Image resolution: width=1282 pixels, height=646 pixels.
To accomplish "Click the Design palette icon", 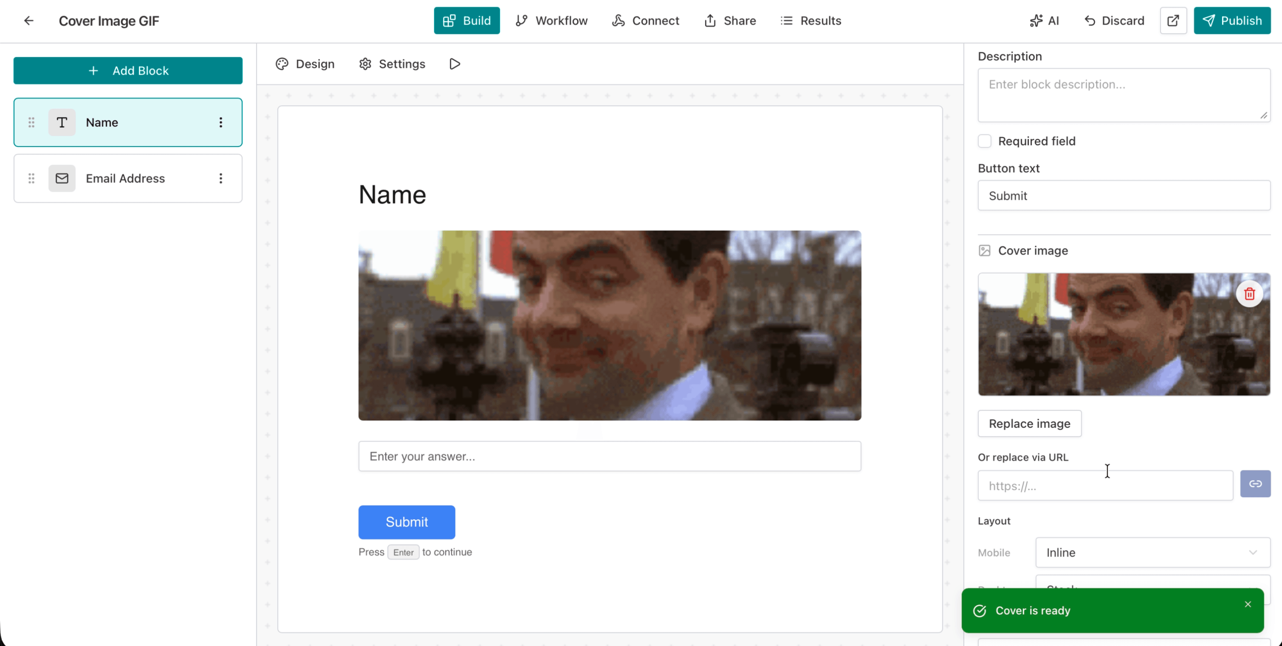I will pyautogui.click(x=282, y=64).
